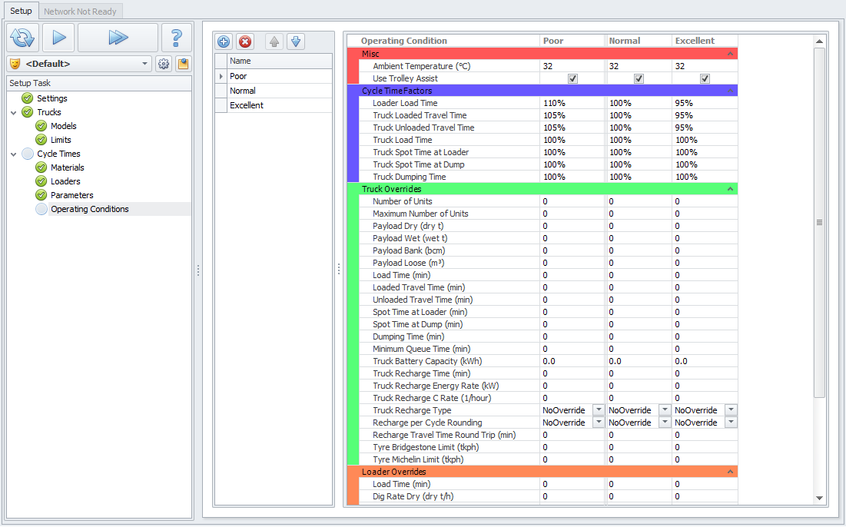846x527 pixels.
Task: Move selected condition up with up arrow
Action: (x=274, y=41)
